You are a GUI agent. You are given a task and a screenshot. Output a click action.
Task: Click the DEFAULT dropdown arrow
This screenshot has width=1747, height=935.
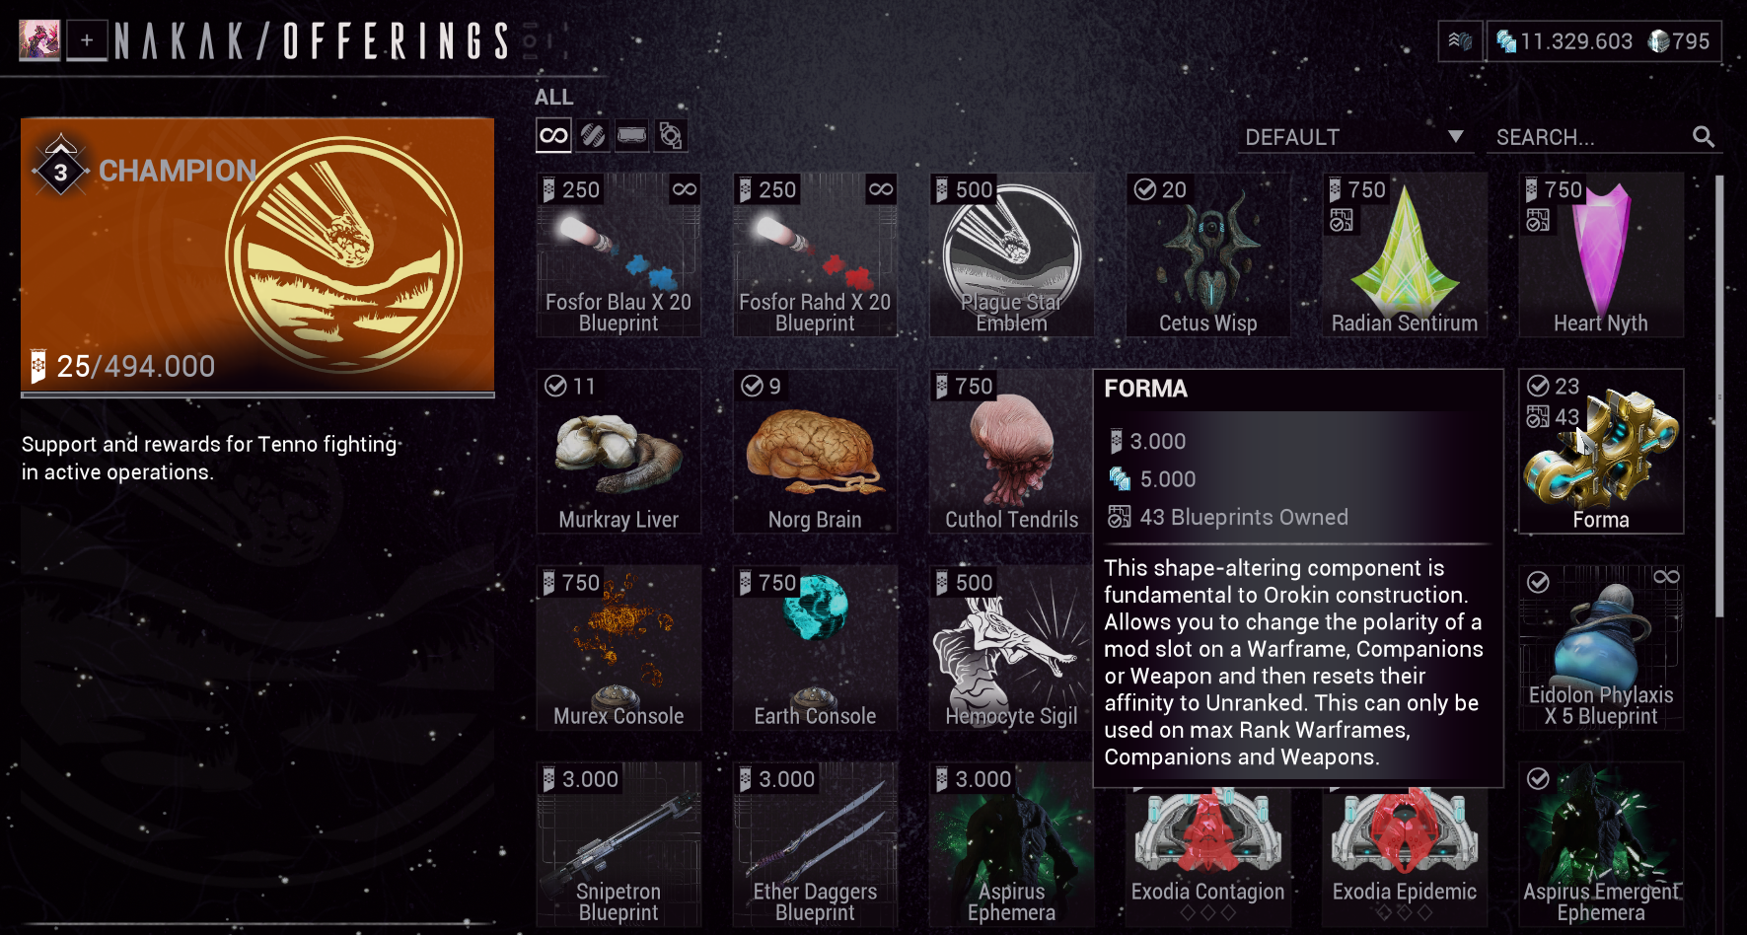tap(1455, 136)
